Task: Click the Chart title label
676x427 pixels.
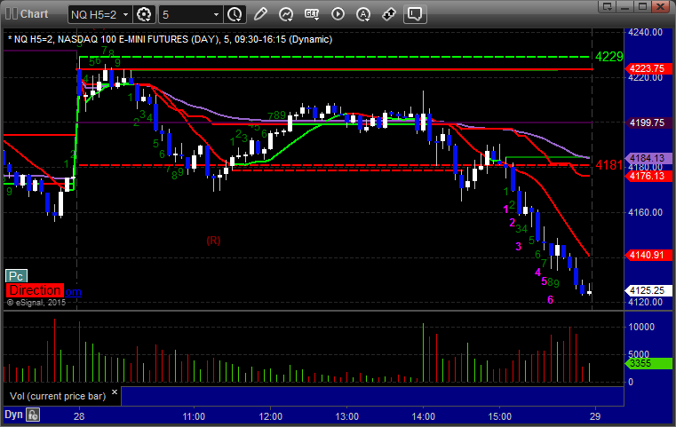Action: click(34, 14)
